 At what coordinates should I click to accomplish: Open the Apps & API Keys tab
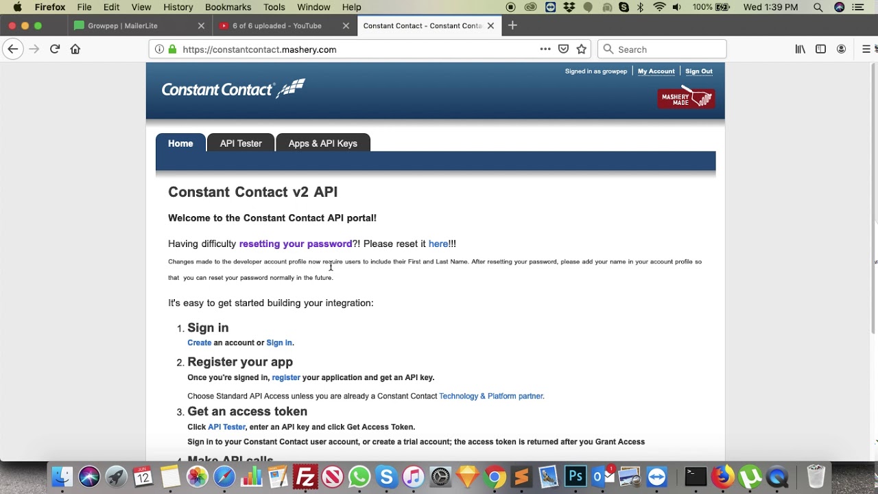point(323,143)
